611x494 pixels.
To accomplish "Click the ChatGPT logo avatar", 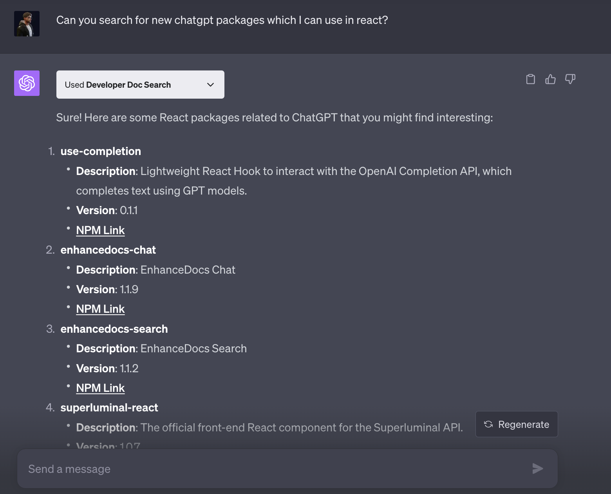I will coord(27,83).
